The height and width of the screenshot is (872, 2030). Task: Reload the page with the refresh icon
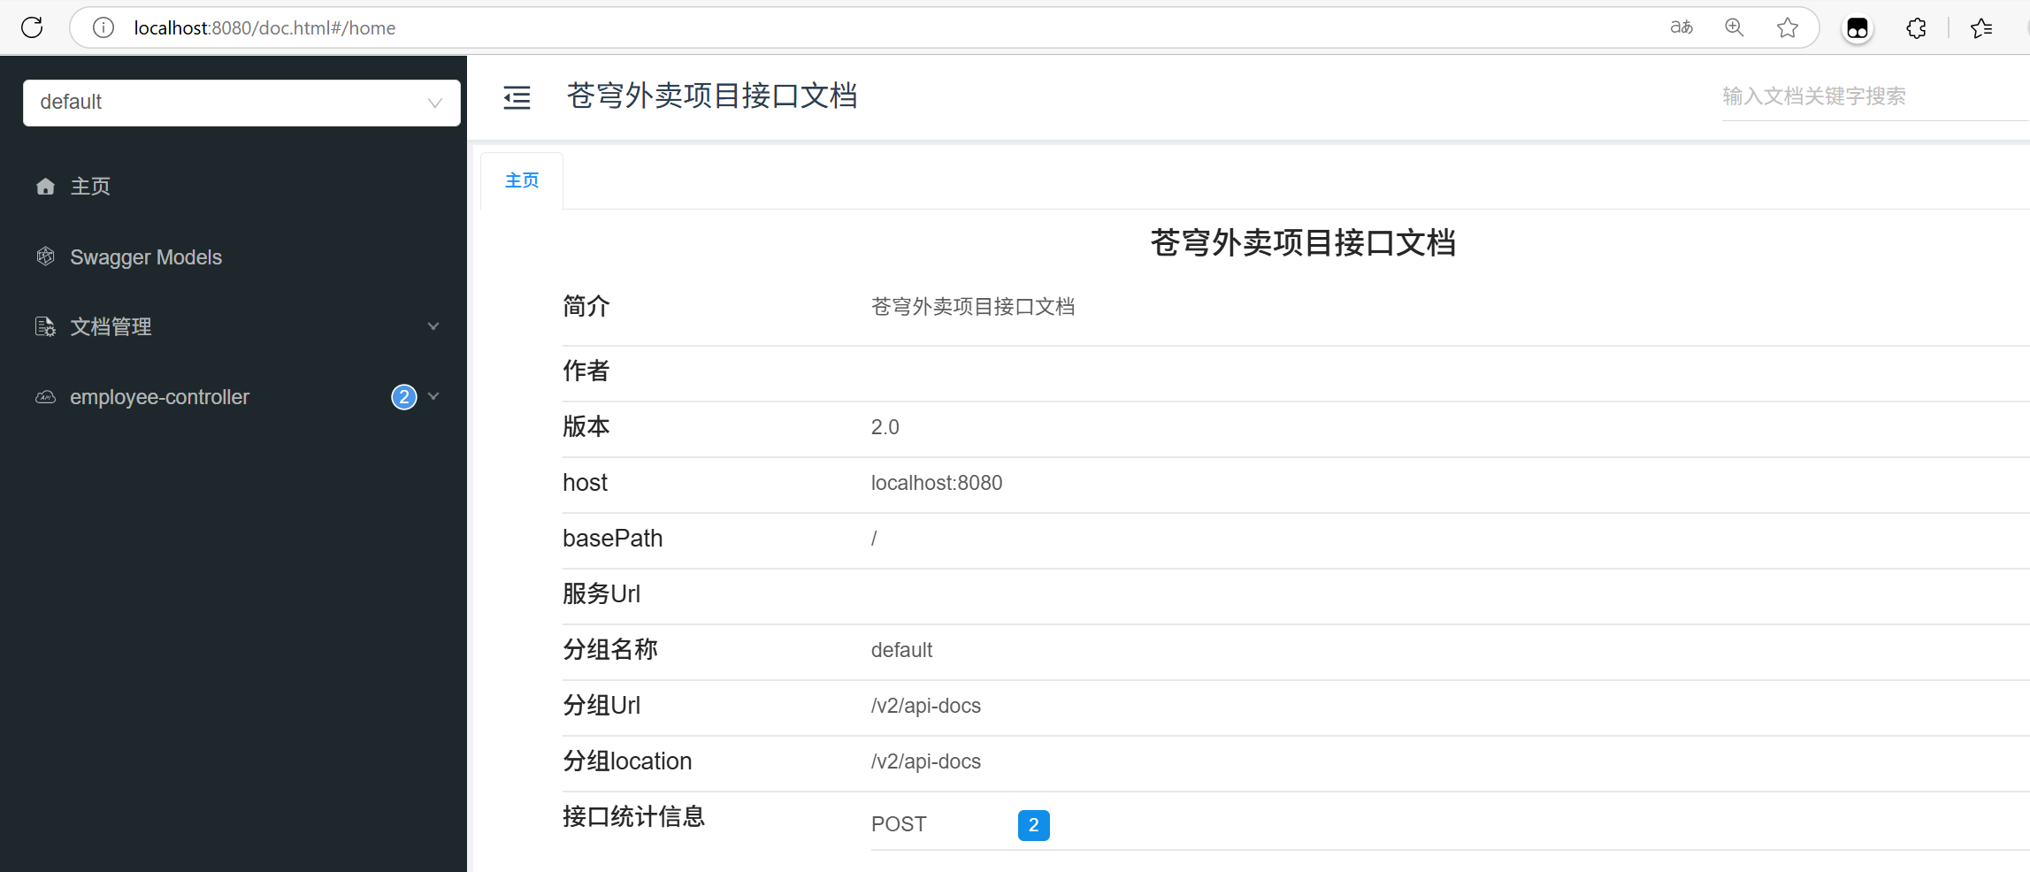pyautogui.click(x=32, y=27)
